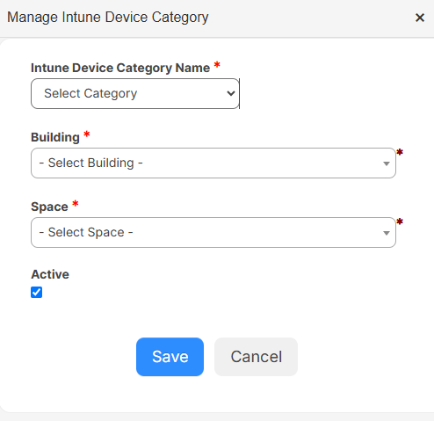Screen dimensions: 434x421
Task: Close the Manage Intune Device Category dialog
Action: 420,18
